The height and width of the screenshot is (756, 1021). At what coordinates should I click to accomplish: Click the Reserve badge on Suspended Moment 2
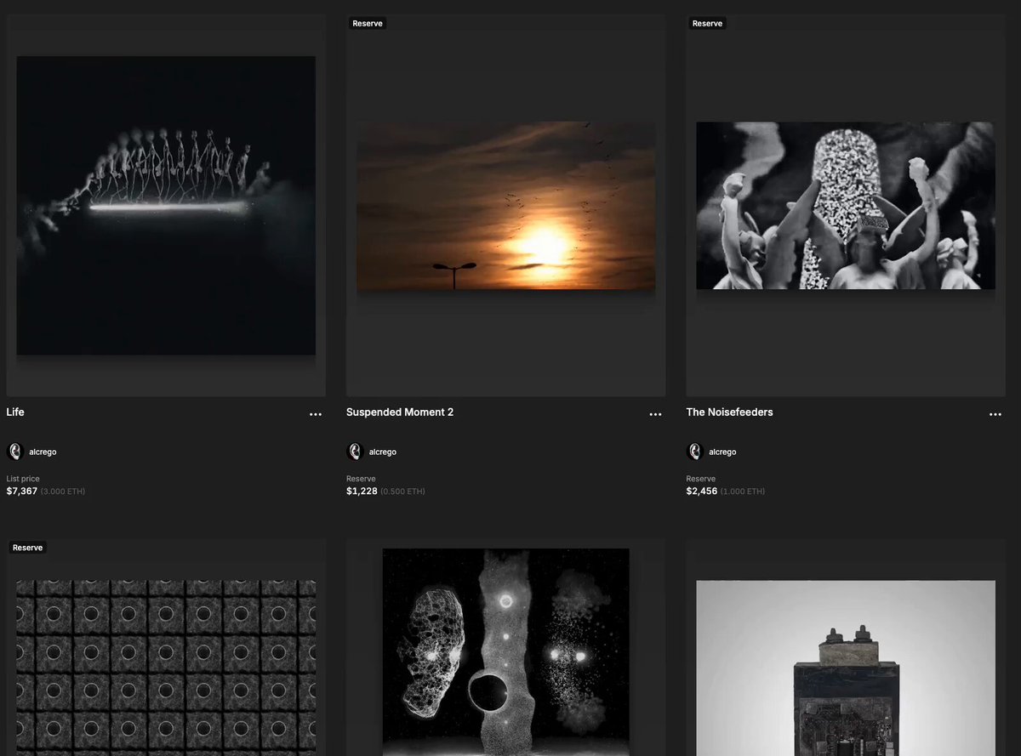368,24
